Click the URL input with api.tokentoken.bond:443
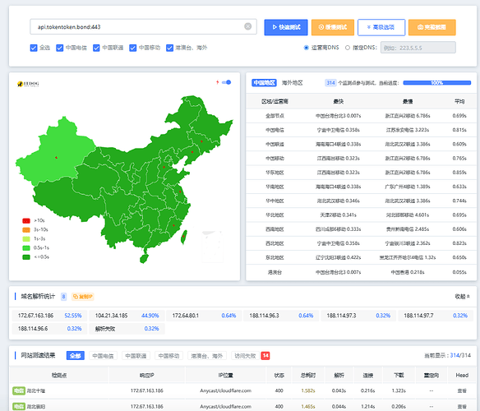This screenshot has width=480, height=411. 143,26
